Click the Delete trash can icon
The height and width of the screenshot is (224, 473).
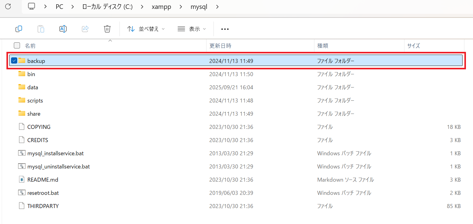[x=107, y=29]
